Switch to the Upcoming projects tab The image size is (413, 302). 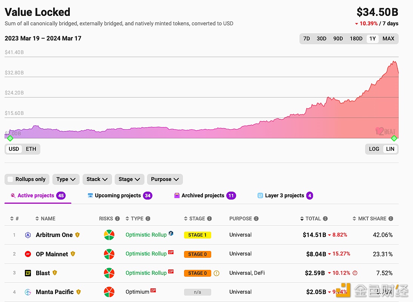coord(120,196)
